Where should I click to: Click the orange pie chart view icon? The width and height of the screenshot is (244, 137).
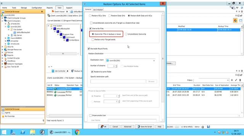point(235,21)
